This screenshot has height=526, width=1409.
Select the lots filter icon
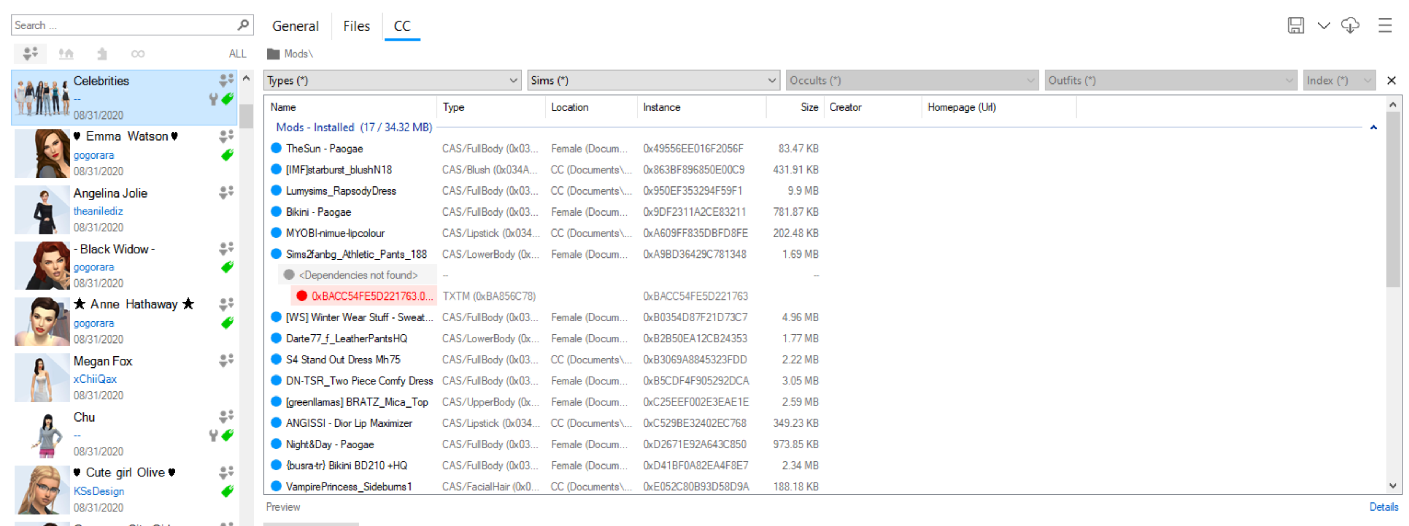point(66,54)
